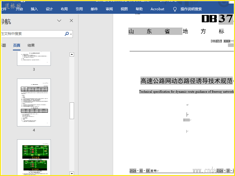The image size is (235, 176).
Task: Click the thumbnail scrollbar up arrow
Action: (x=72, y=54)
